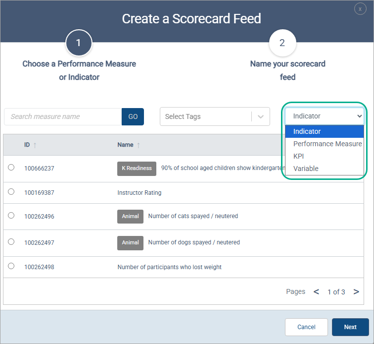Click the Animal tag on cats row
The height and width of the screenshot is (344, 374).
(131, 216)
